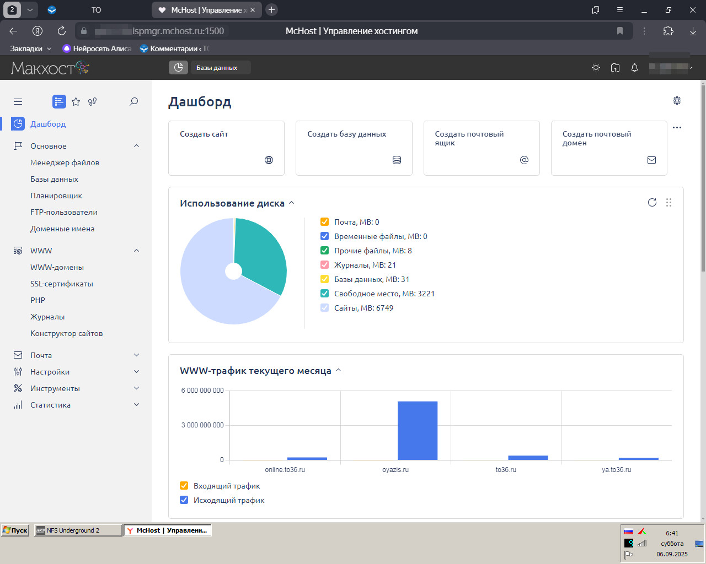Refresh the disk usage widget

click(x=652, y=202)
